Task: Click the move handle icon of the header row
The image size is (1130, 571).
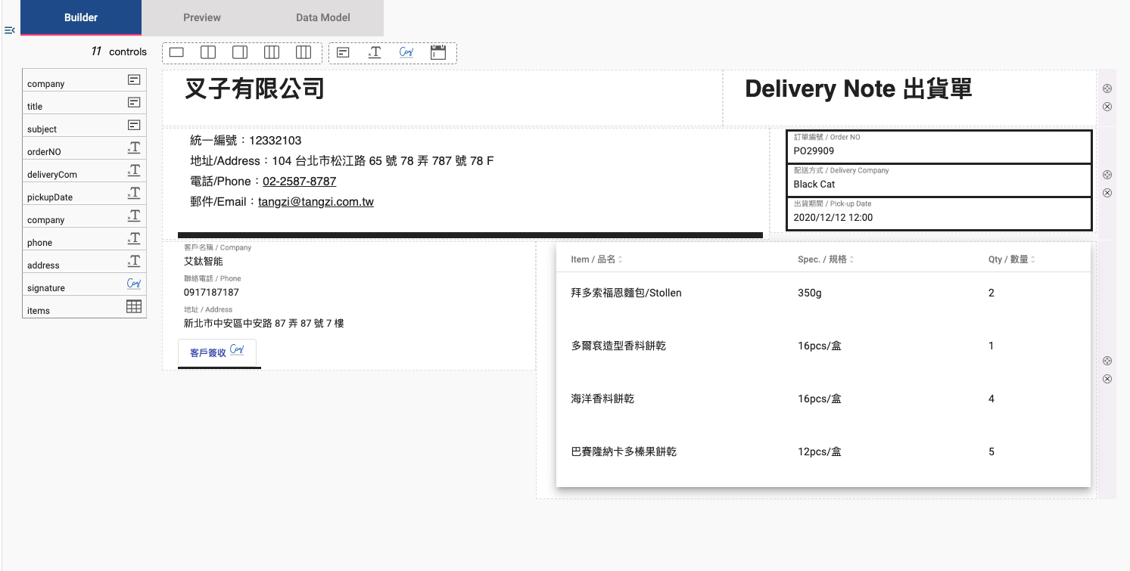Action: pos(1107,88)
